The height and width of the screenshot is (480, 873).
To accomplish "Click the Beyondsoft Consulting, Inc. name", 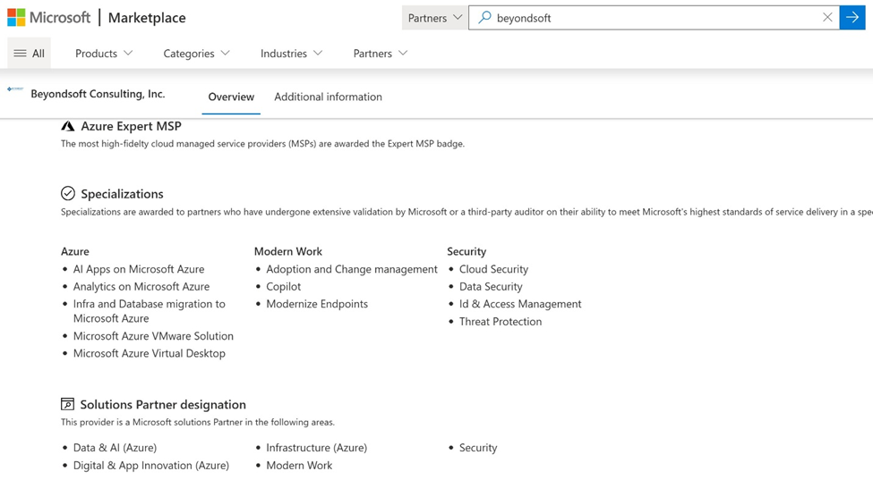I will click(x=98, y=94).
